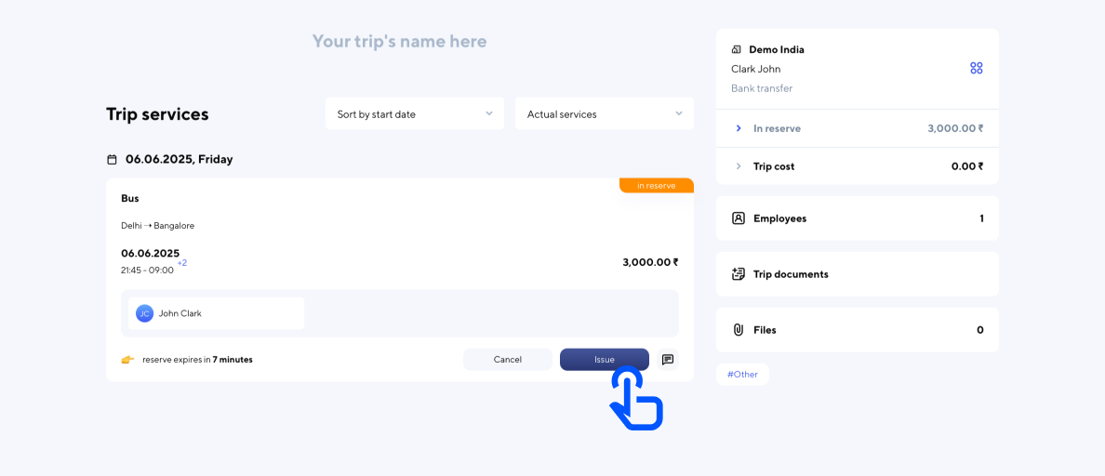1105x476 pixels.
Task: Click the company icon beside Demo India
Action: pos(738,50)
